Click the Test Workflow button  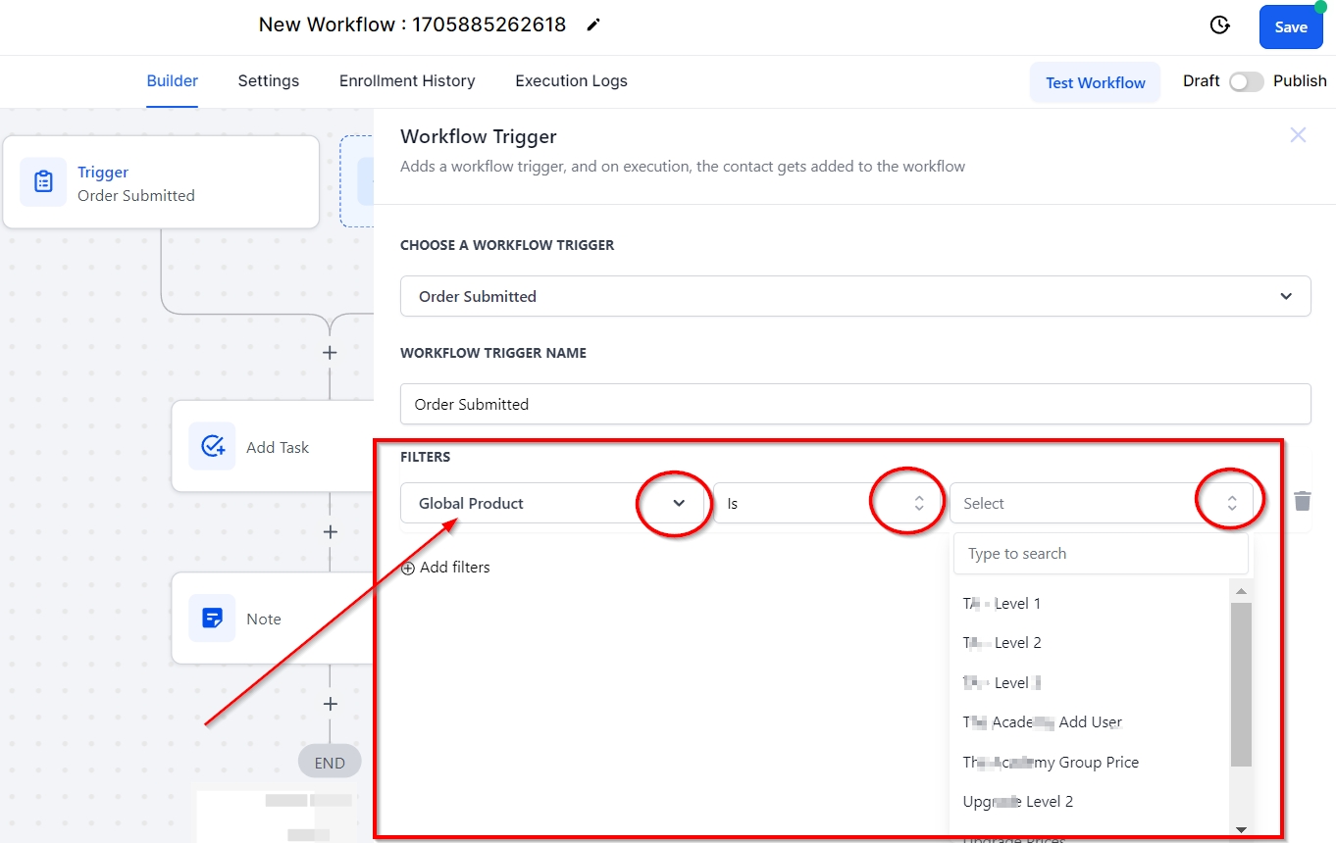(x=1095, y=82)
